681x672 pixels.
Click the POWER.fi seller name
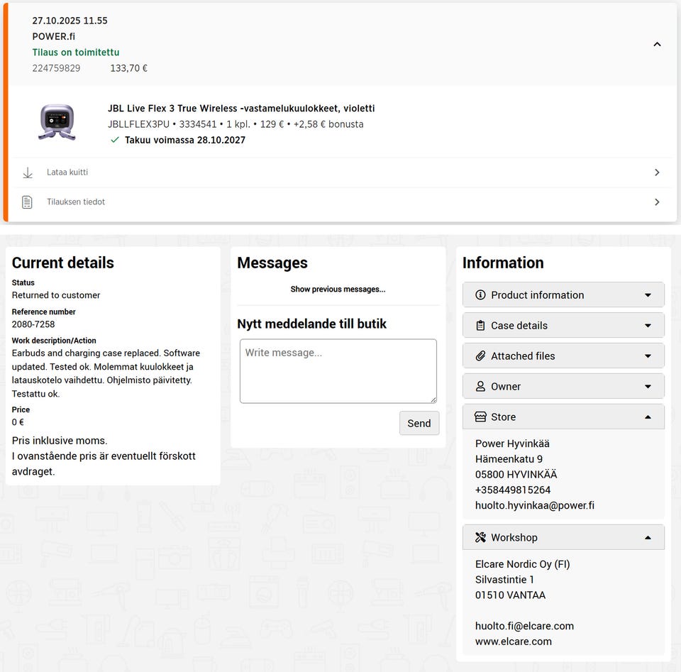point(53,36)
